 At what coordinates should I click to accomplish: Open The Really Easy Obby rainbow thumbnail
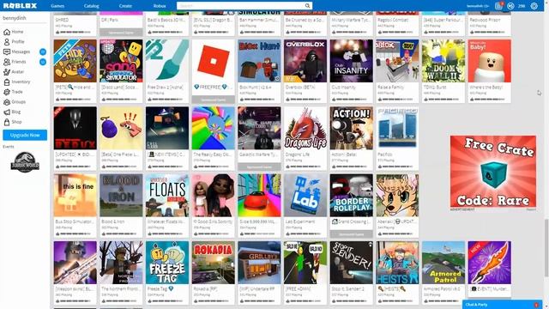tap(214, 128)
